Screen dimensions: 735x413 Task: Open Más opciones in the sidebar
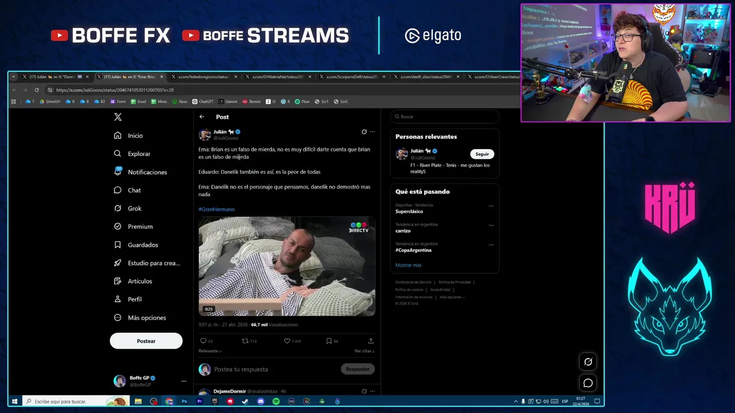tap(140, 318)
